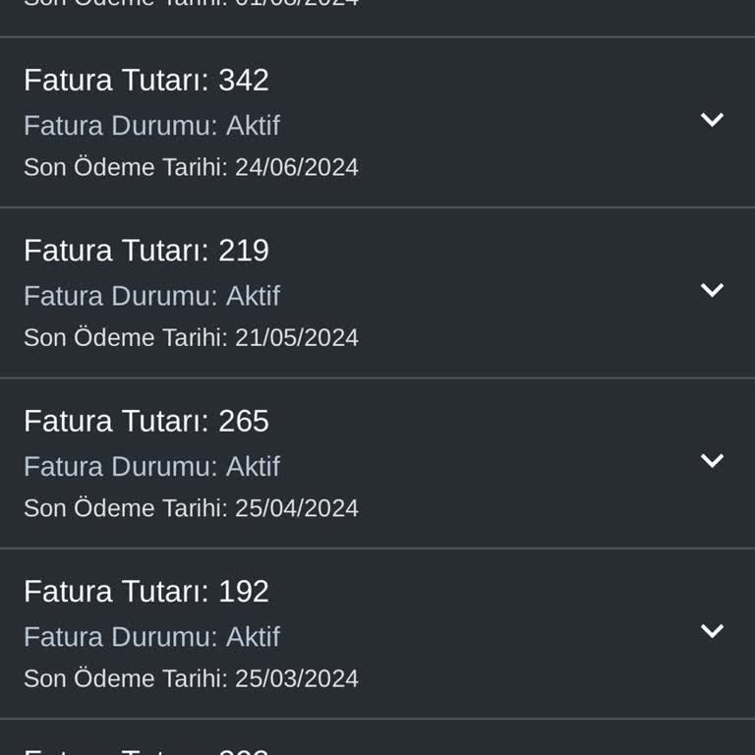Image resolution: width=755 pixels, height=755 pixels.
Task: Select the 'Fatura Tutarı: 265' title
Action: pos(146,421)
